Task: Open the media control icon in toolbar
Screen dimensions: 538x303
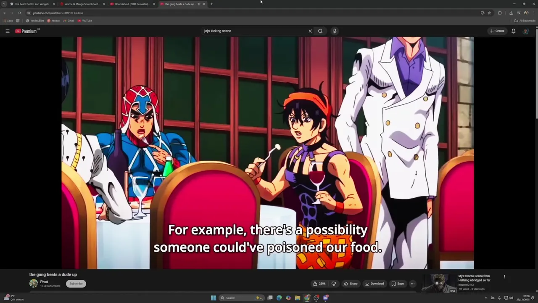Action: point(519,13)
